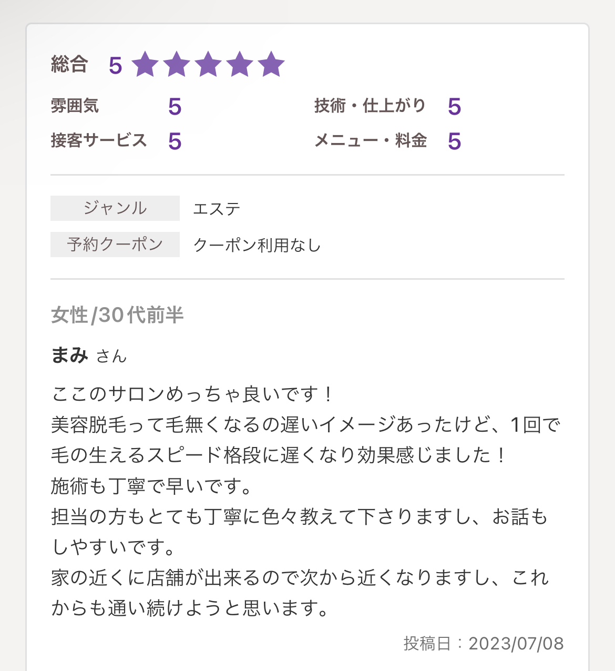Click the メニュー・料金 rating label
The height and width of the screenshot is (671, 615).
tap(371, 140)
